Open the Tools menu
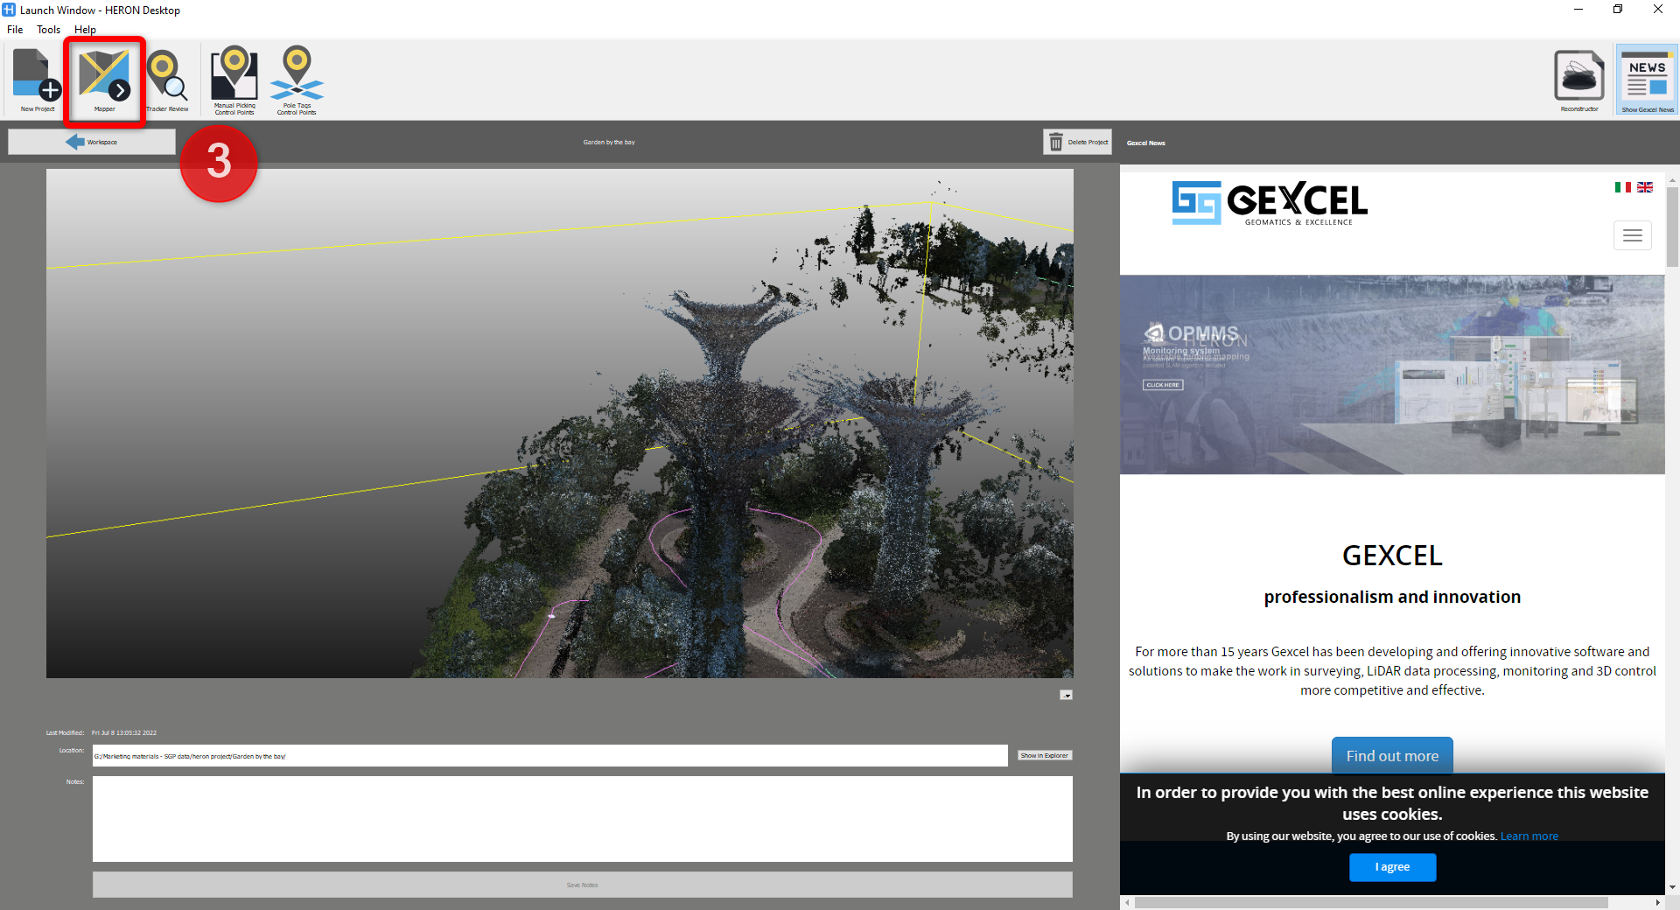Screen dimensions: 1680x910 [x=48, y=30]
